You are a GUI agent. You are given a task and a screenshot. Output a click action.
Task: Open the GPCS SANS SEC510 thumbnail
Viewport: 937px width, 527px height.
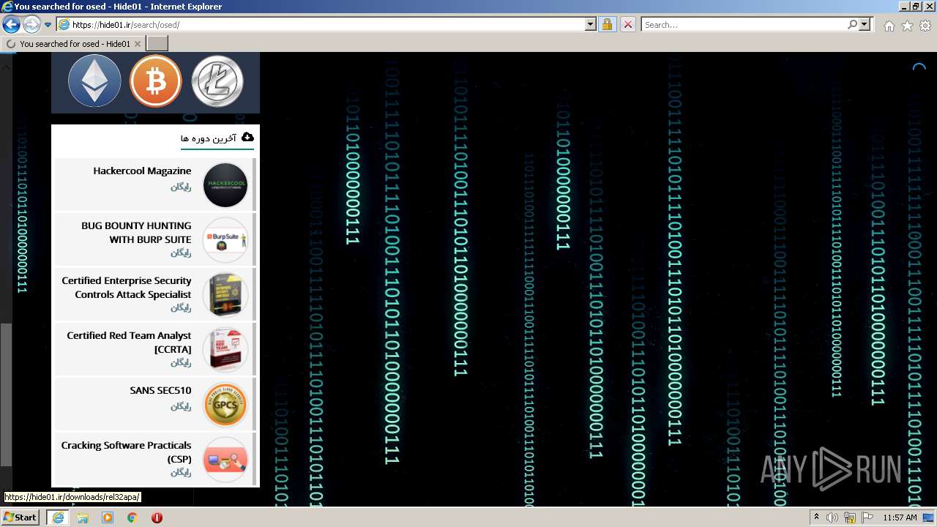(225, 405)
